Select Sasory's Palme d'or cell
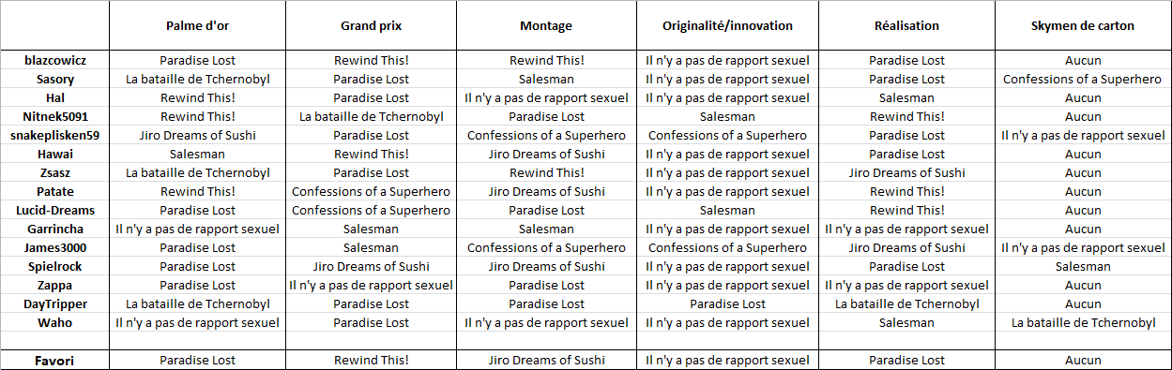This screenshot has height=370, width=1172. (x=197, y=79)
